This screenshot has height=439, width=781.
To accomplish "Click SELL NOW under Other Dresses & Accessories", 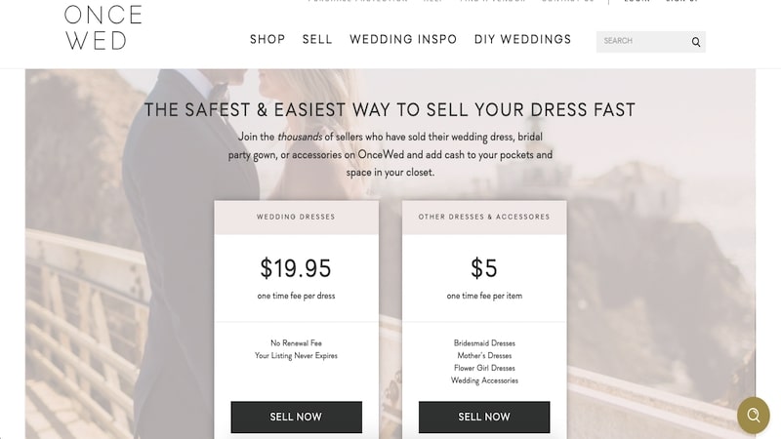I will click(484, 418).
